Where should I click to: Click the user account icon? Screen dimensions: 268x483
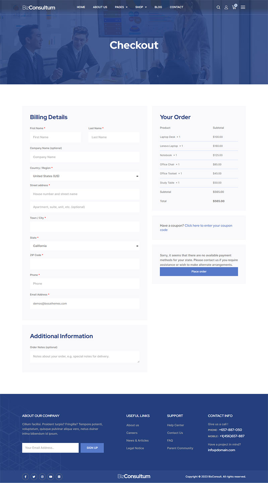coord(226,7)
